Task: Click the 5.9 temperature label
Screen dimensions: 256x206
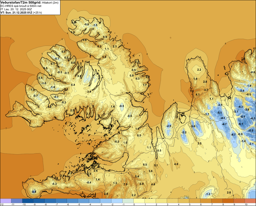Action: pyautogui.click(x=104, y=57)
